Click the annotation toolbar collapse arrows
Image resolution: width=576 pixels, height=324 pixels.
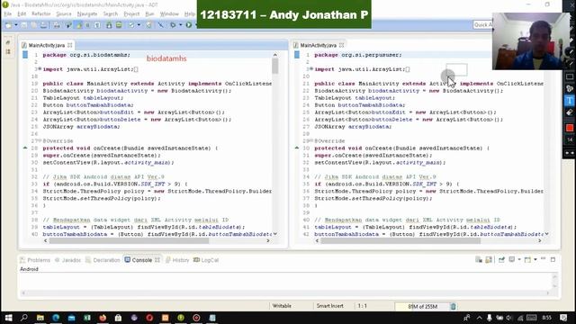tap(570, 153)
